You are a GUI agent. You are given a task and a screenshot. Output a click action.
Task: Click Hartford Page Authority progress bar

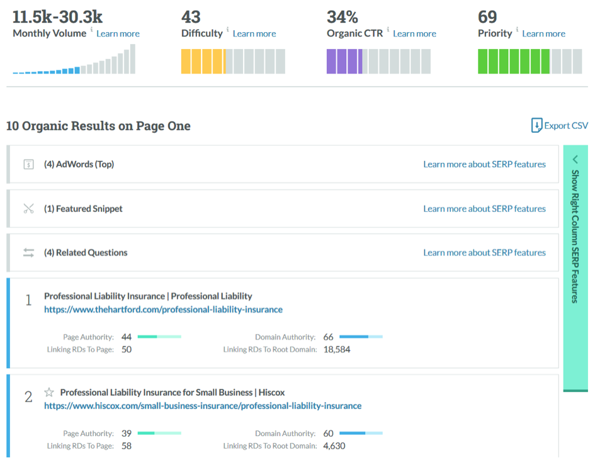(159, 337)
